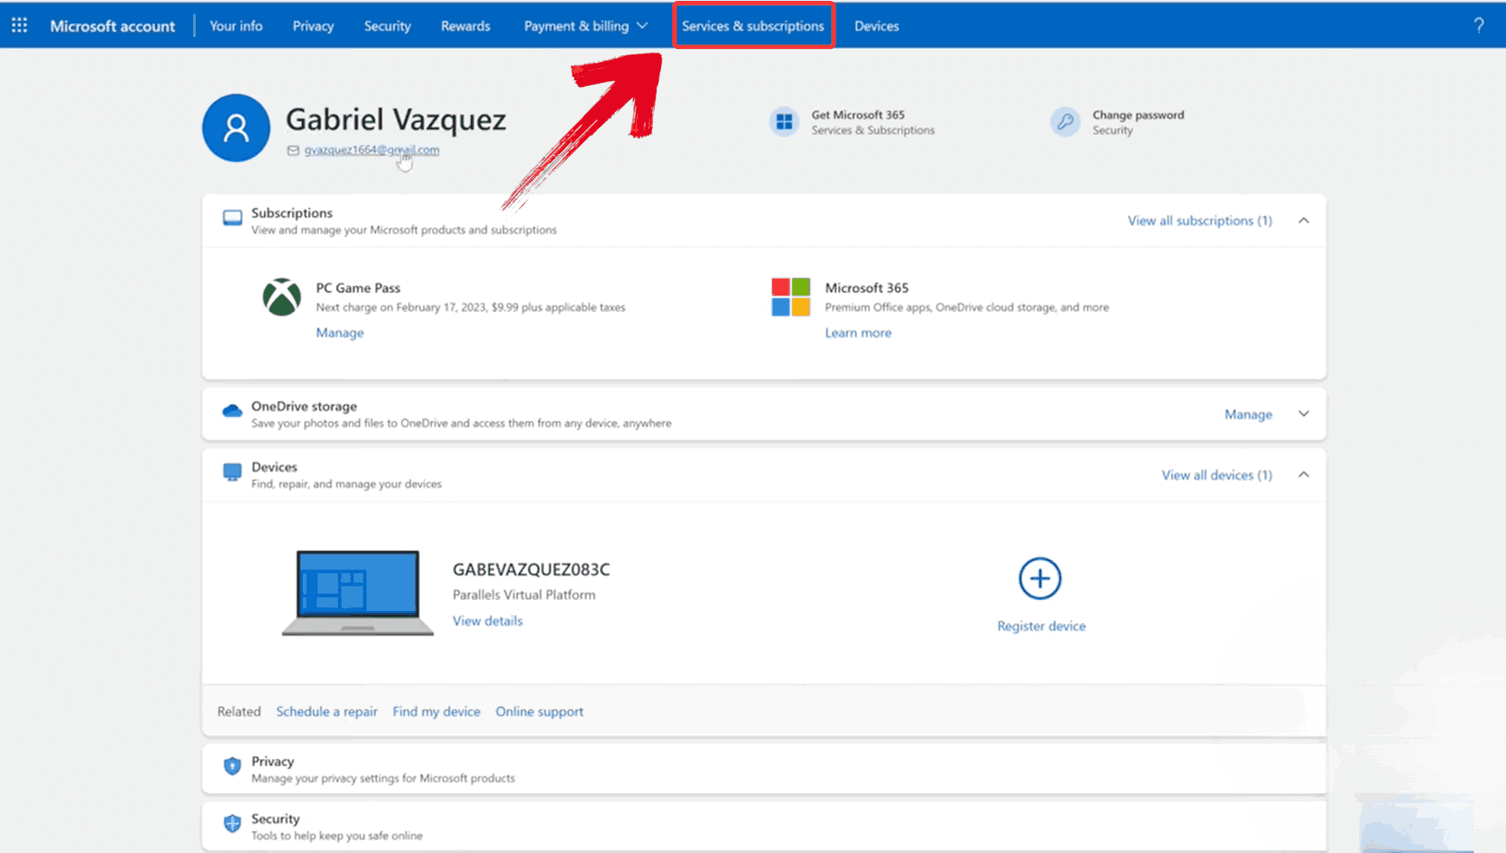Click the GABEVAZQUEZ083C laptop thumbnail

point(357,592)
